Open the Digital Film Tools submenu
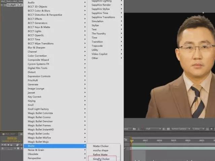215x161 pixels. (55, 68)
